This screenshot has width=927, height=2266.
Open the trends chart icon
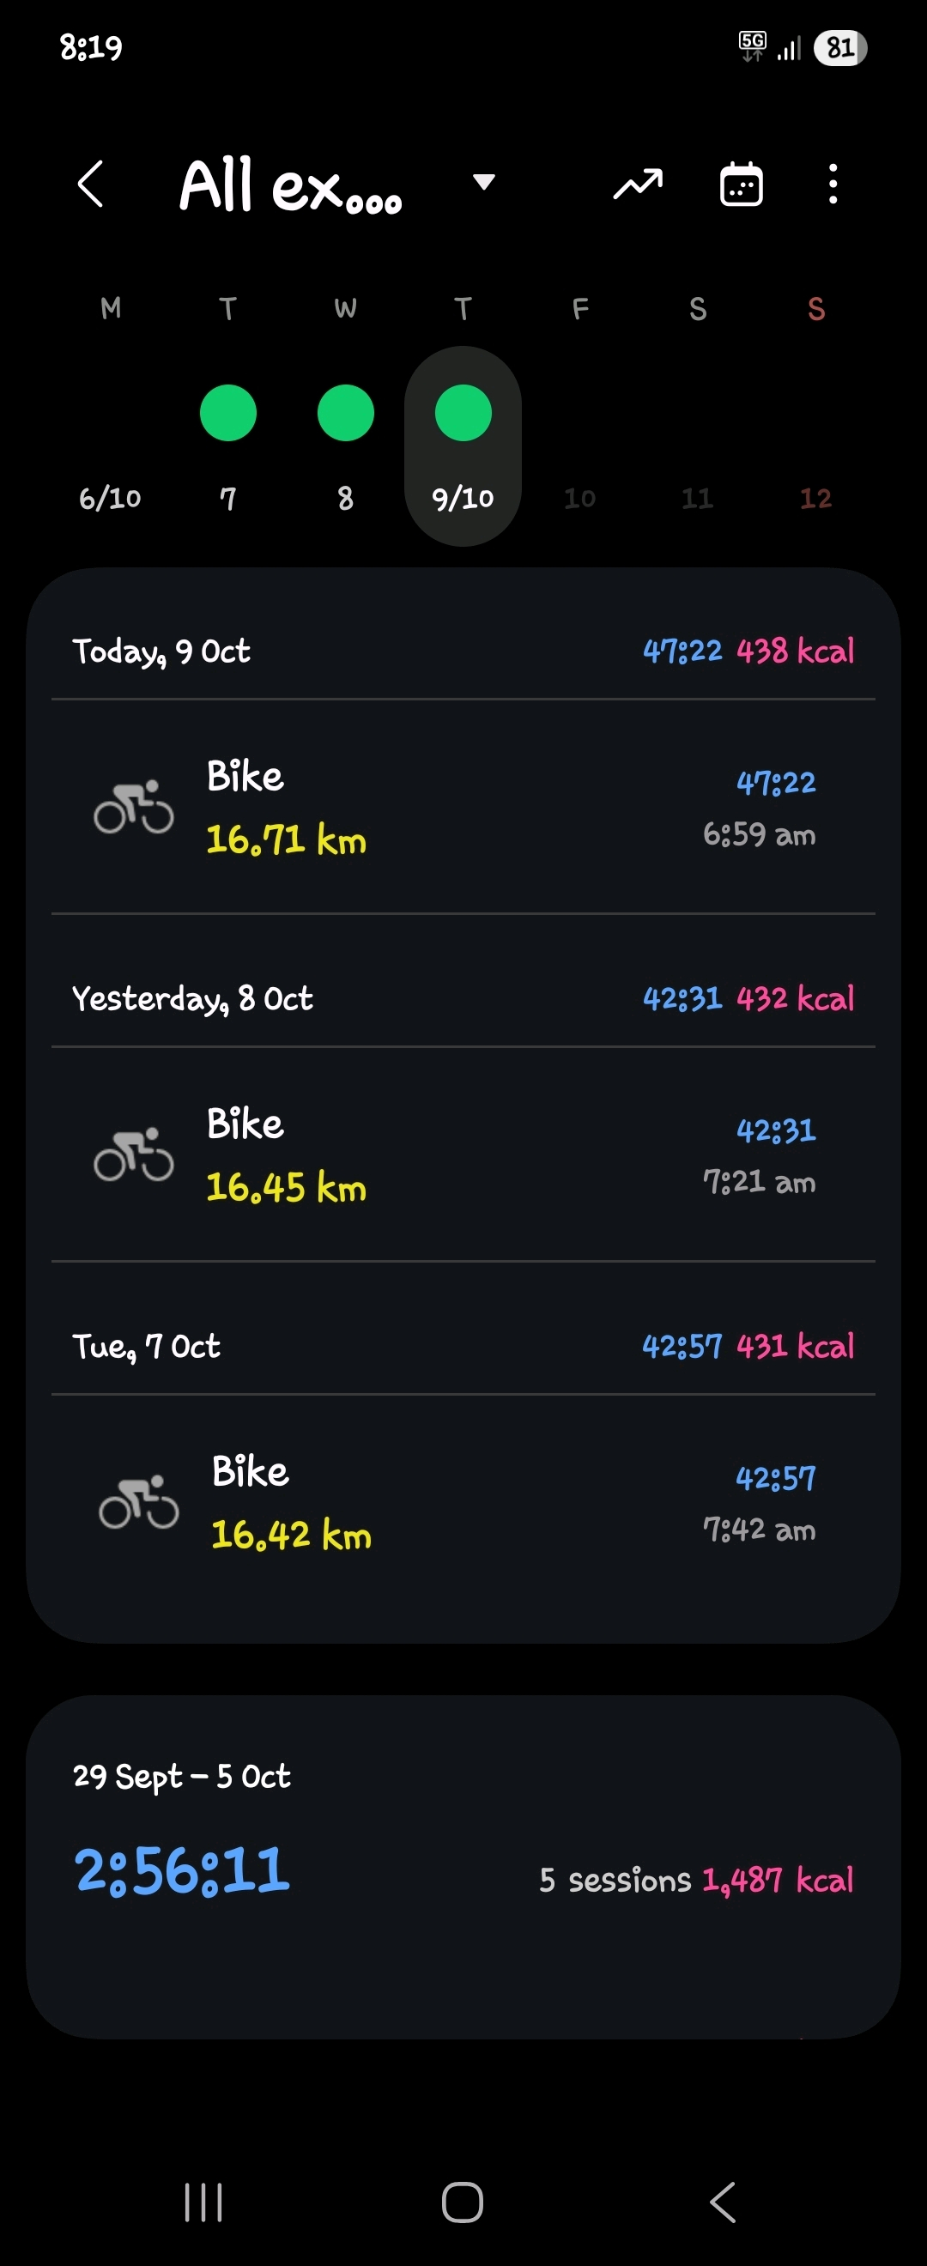(638, 184)
